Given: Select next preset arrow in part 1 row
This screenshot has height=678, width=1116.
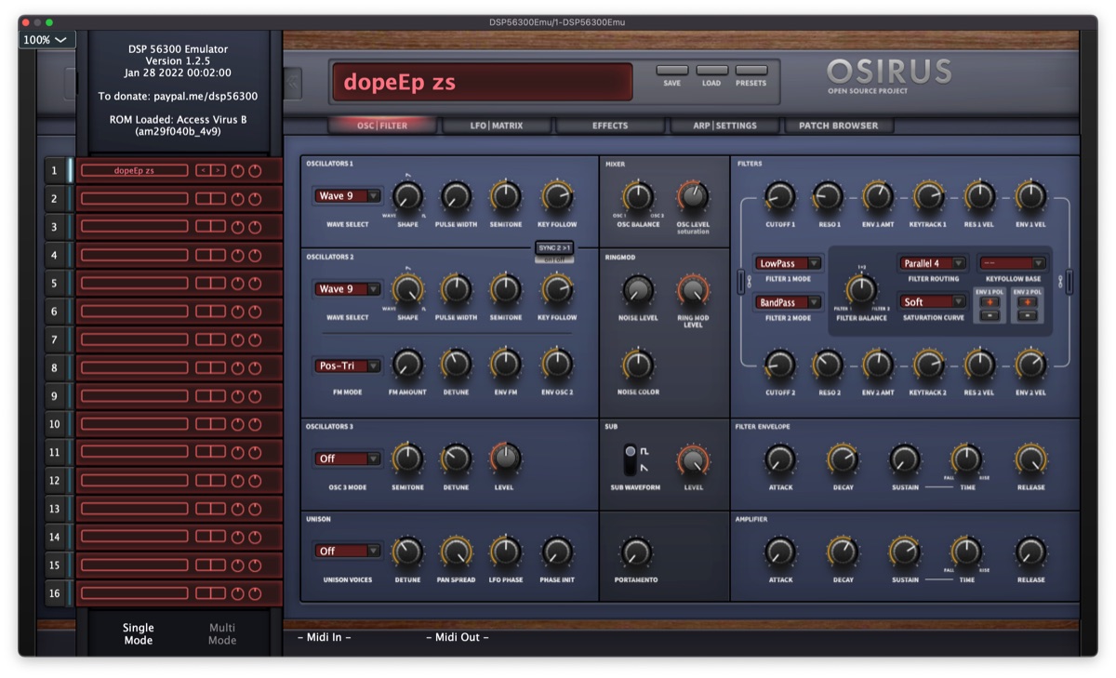Looking at the screenshot, I should pyautogui.click(x=218, y=170).
